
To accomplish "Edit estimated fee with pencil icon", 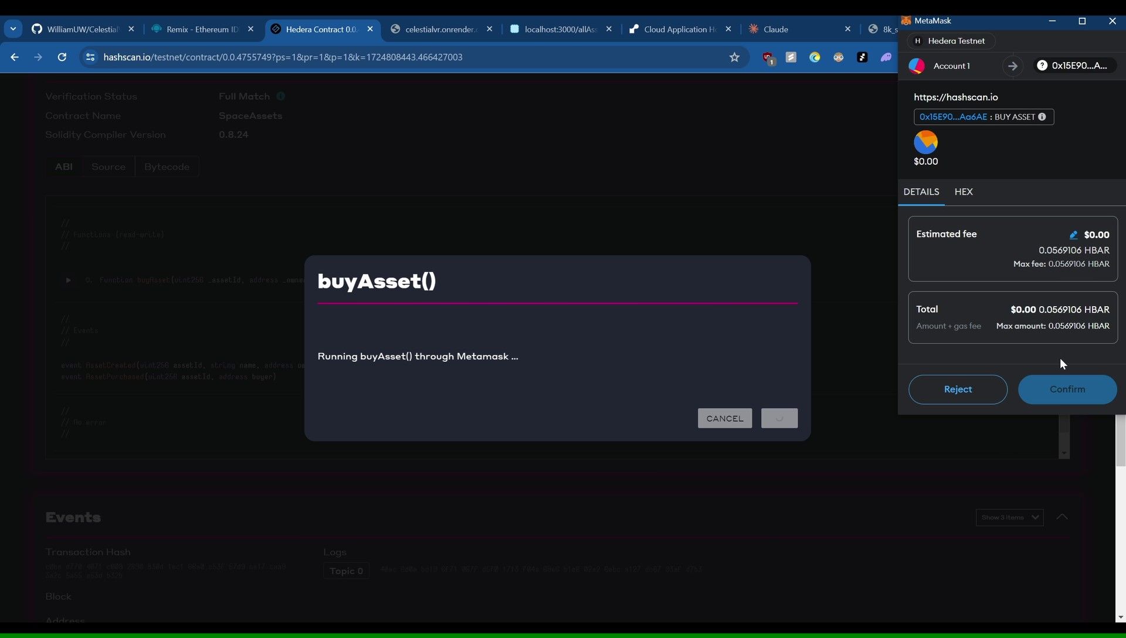I will pyautogui.click(x=1073, y=235).
